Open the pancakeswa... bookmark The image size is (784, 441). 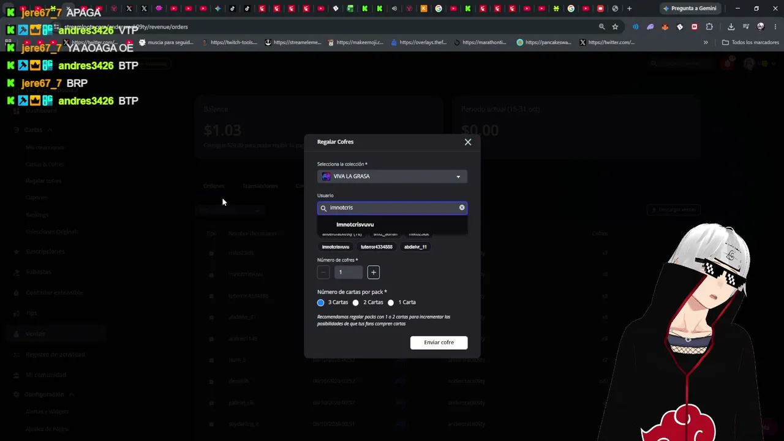545,43
